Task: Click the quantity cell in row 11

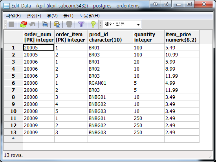Action: (148, 118)
